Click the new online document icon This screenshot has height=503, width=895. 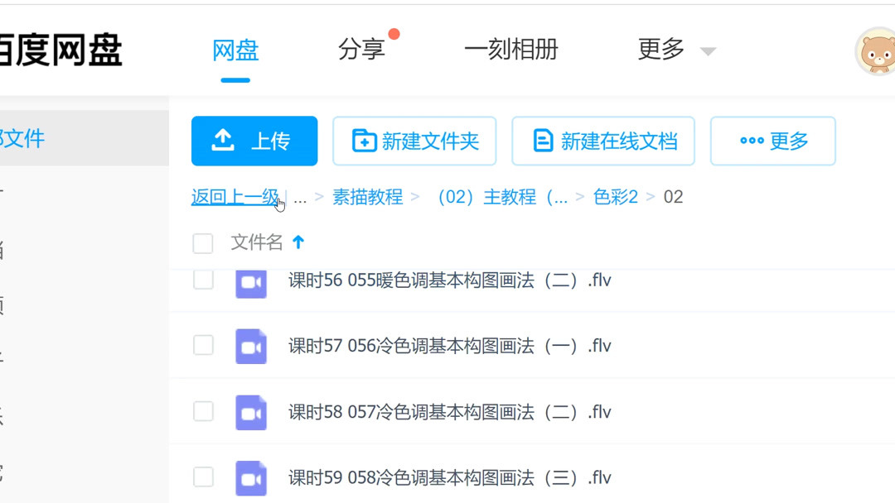pos(543,141)
